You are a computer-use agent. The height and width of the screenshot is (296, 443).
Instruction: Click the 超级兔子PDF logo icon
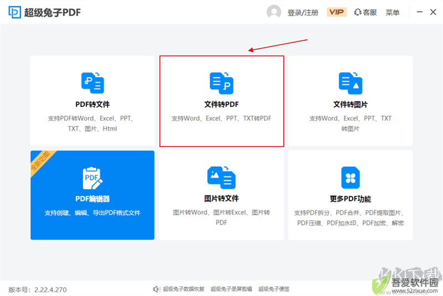point(14,12)
